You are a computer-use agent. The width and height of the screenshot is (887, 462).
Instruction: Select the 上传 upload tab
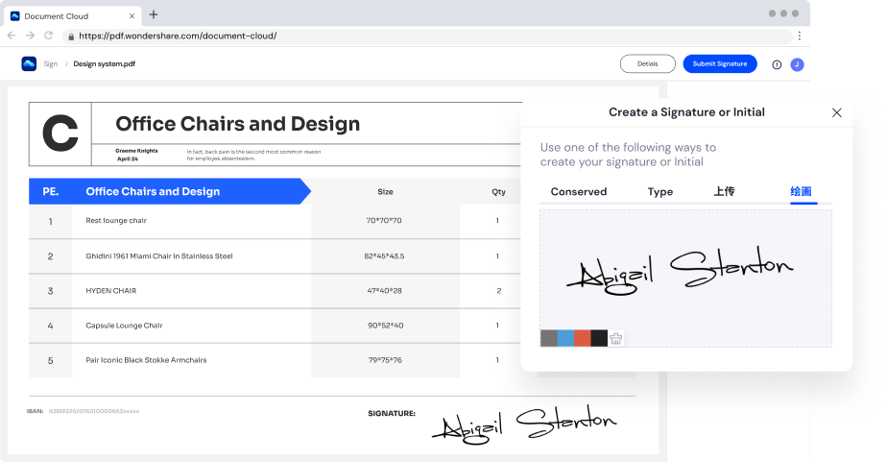tap(724, 192)
